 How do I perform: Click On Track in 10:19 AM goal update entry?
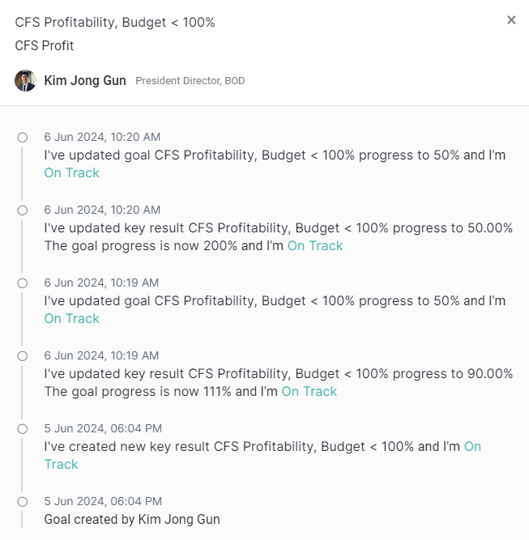[x=72, y=318]
